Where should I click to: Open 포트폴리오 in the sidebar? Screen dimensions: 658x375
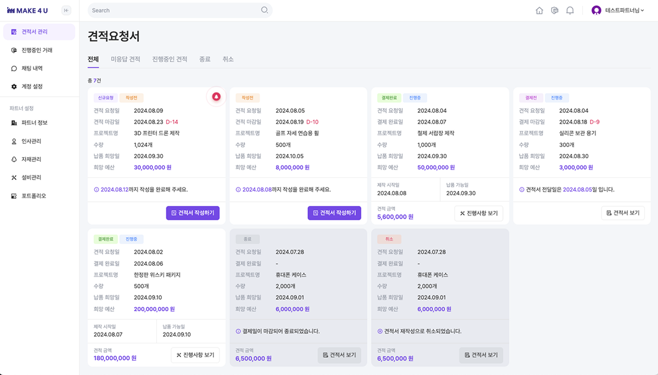[33, 196]
